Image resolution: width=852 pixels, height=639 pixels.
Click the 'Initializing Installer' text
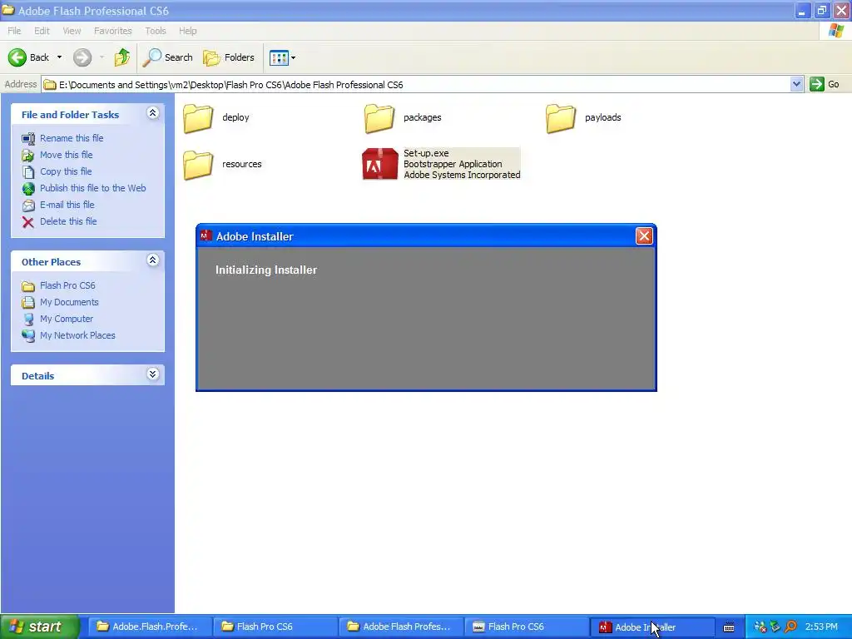click(x=266, y=270)
